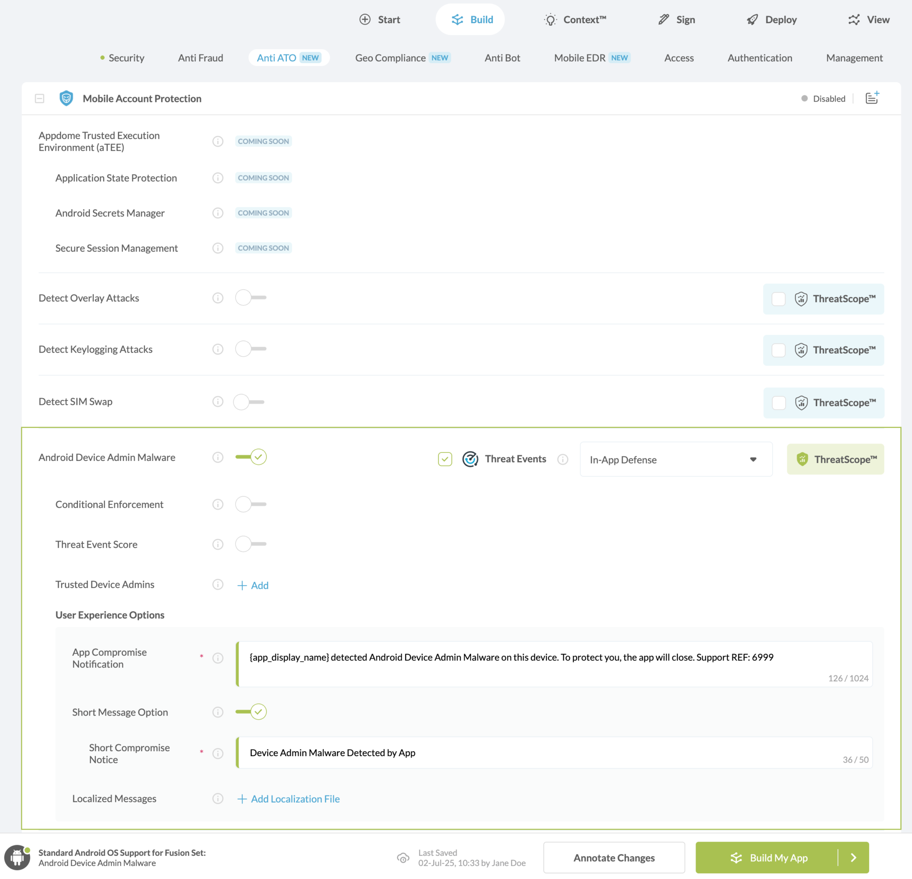Click the Android robot icon in footer
This screenshot has height=879, width=912.
(17, 858)
